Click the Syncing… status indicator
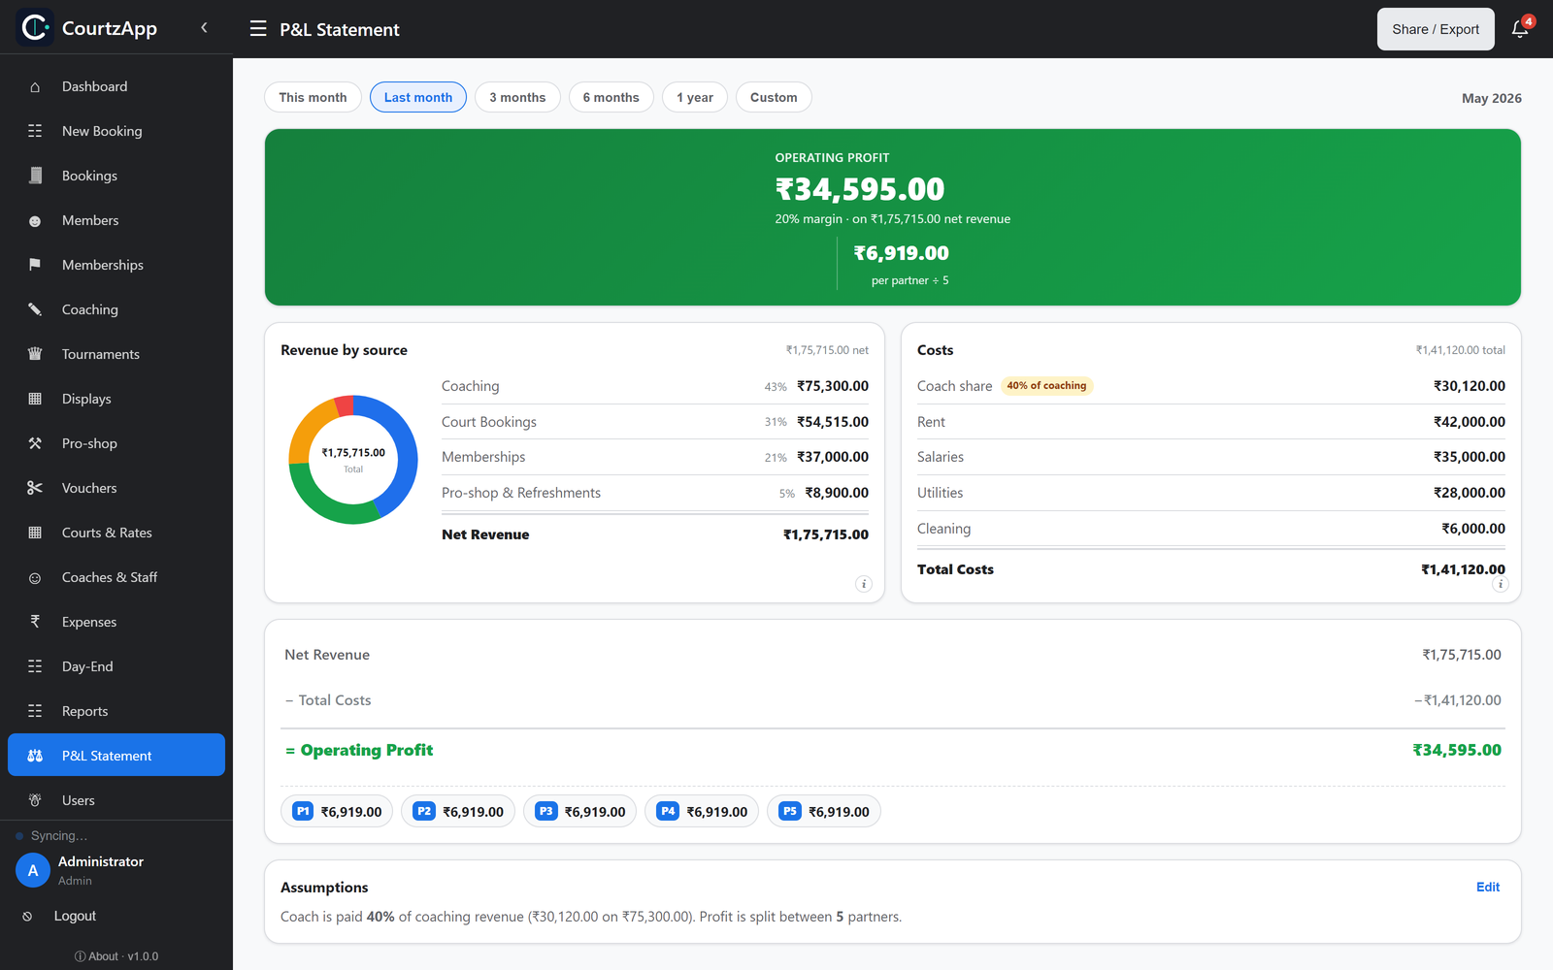 point(51,835)
